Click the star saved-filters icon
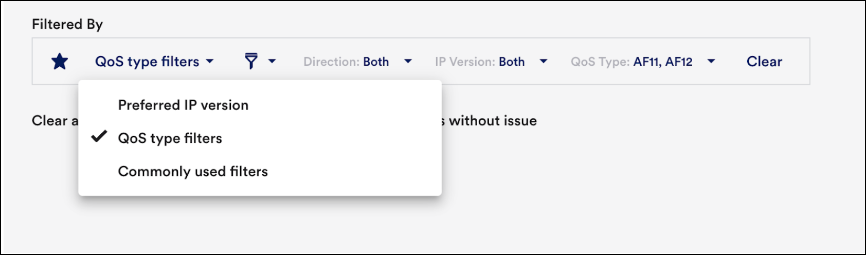Viewport: 866px width, 255px height. tap(60, 62)
